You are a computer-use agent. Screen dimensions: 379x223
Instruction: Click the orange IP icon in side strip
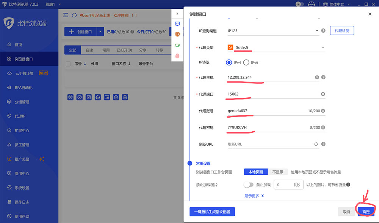tap(177, 35)
